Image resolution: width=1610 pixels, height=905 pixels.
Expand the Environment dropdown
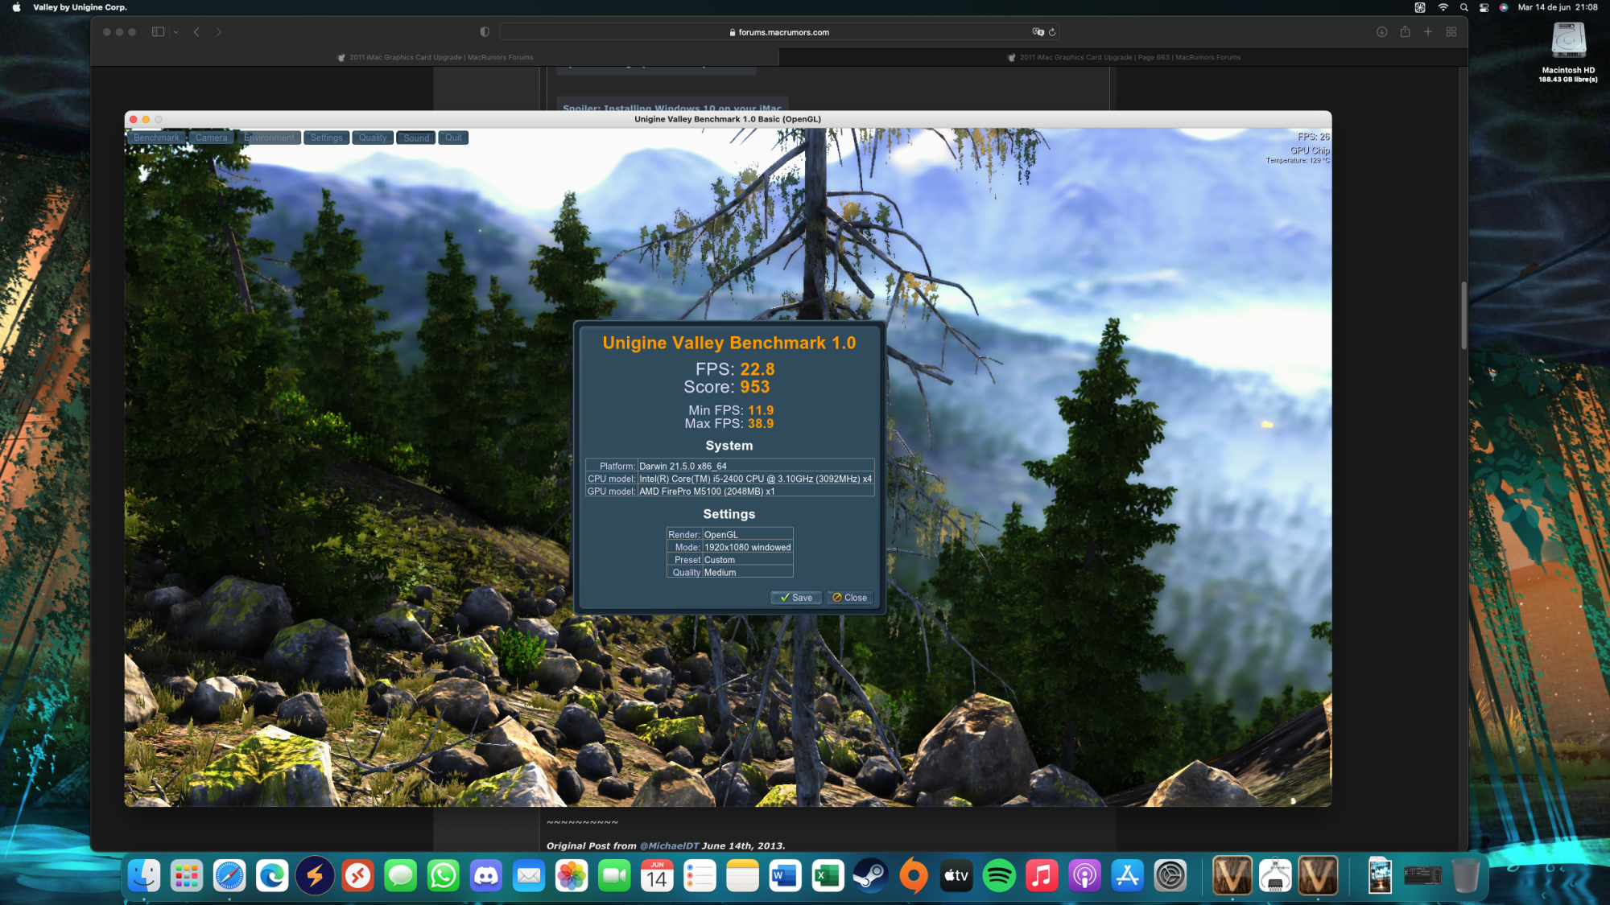[269, 138]
